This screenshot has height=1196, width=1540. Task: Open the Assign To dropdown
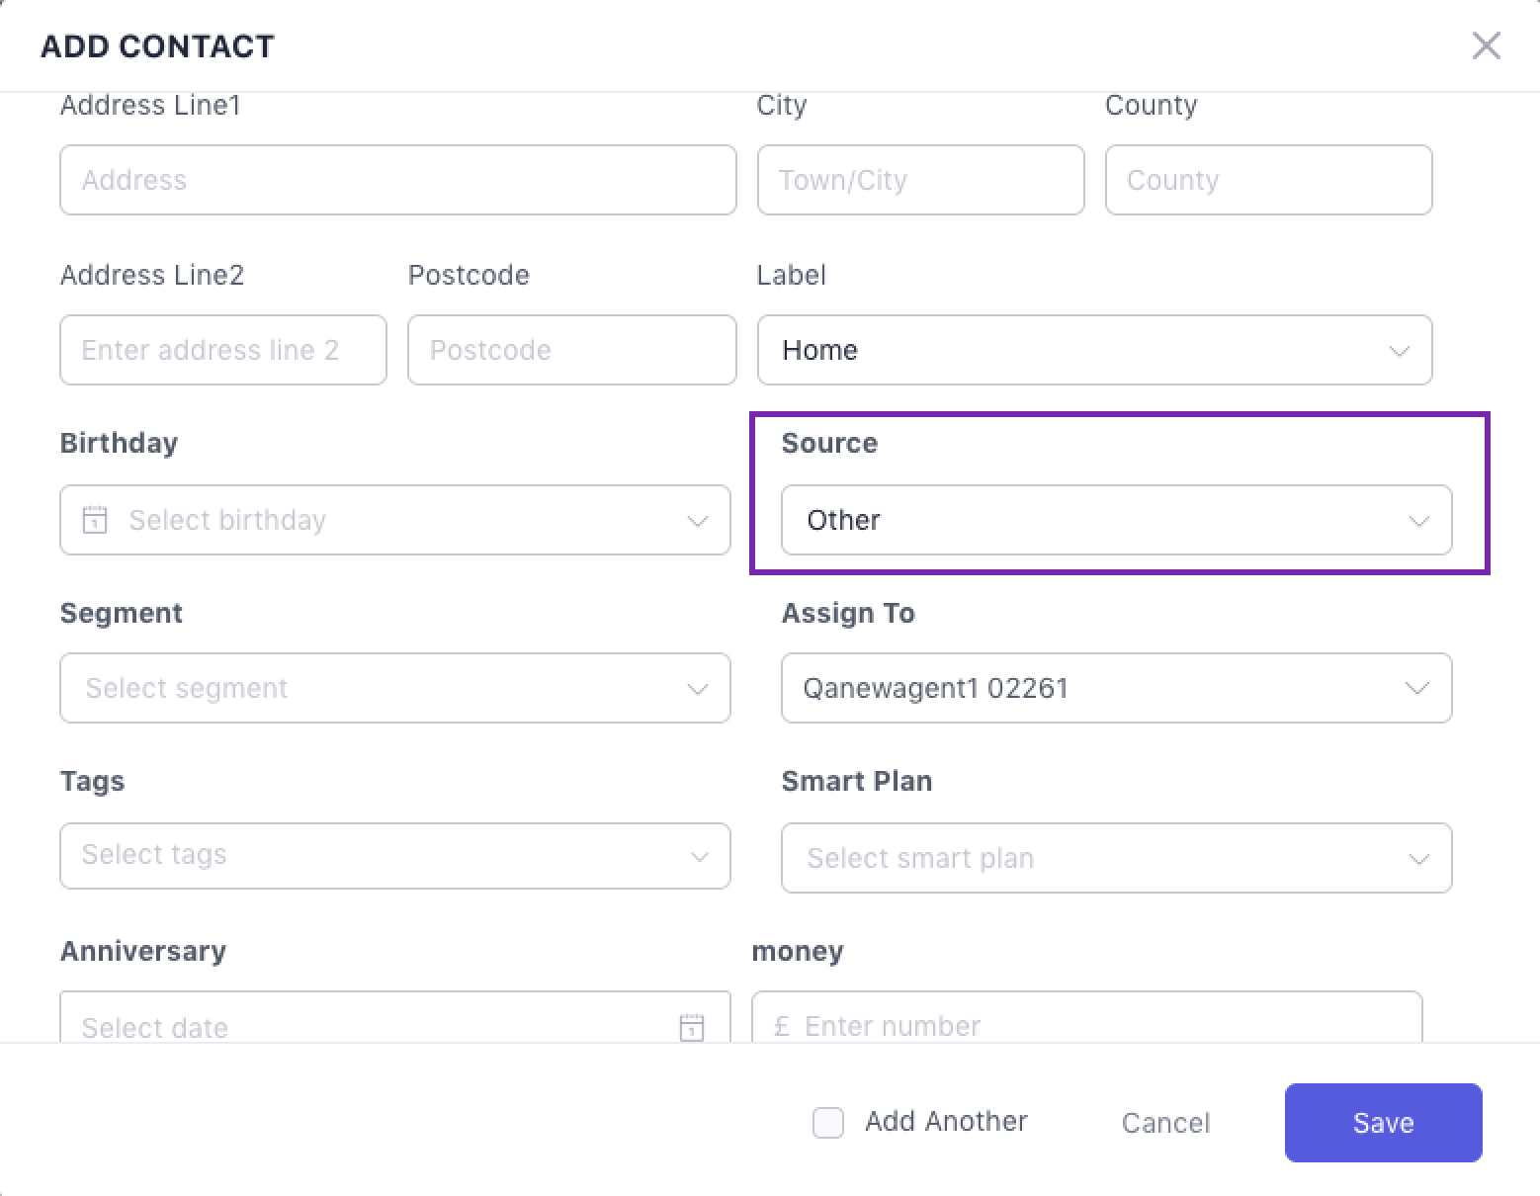tap(1116, 688)
